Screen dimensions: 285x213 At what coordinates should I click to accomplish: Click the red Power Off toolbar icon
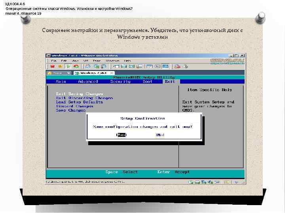[53, 66]
